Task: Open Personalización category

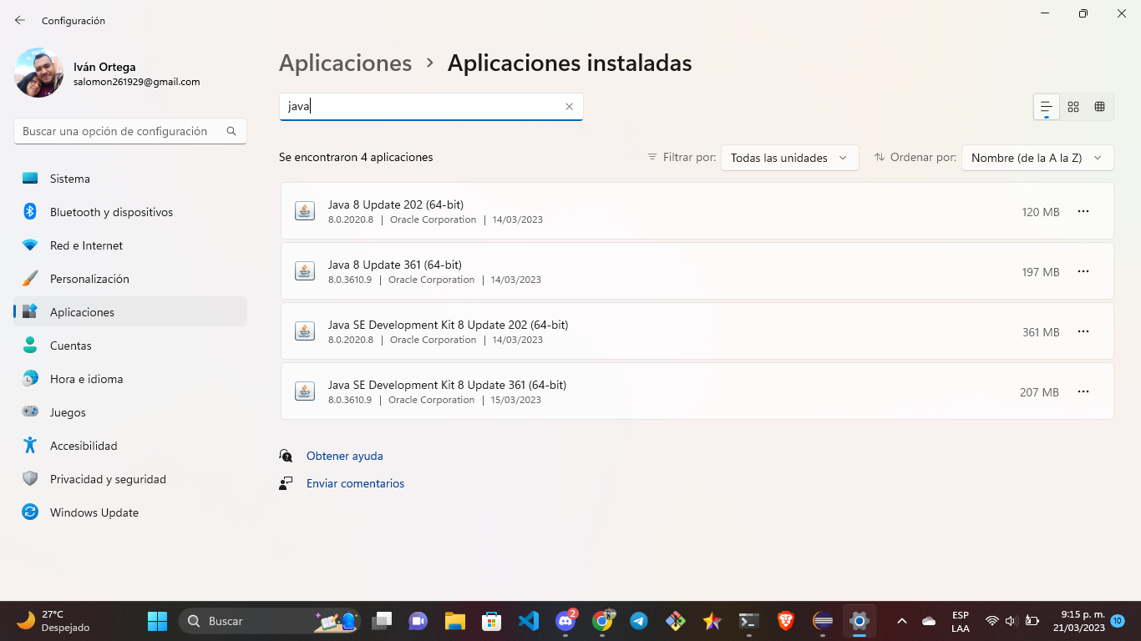Action: coord(130,279)
